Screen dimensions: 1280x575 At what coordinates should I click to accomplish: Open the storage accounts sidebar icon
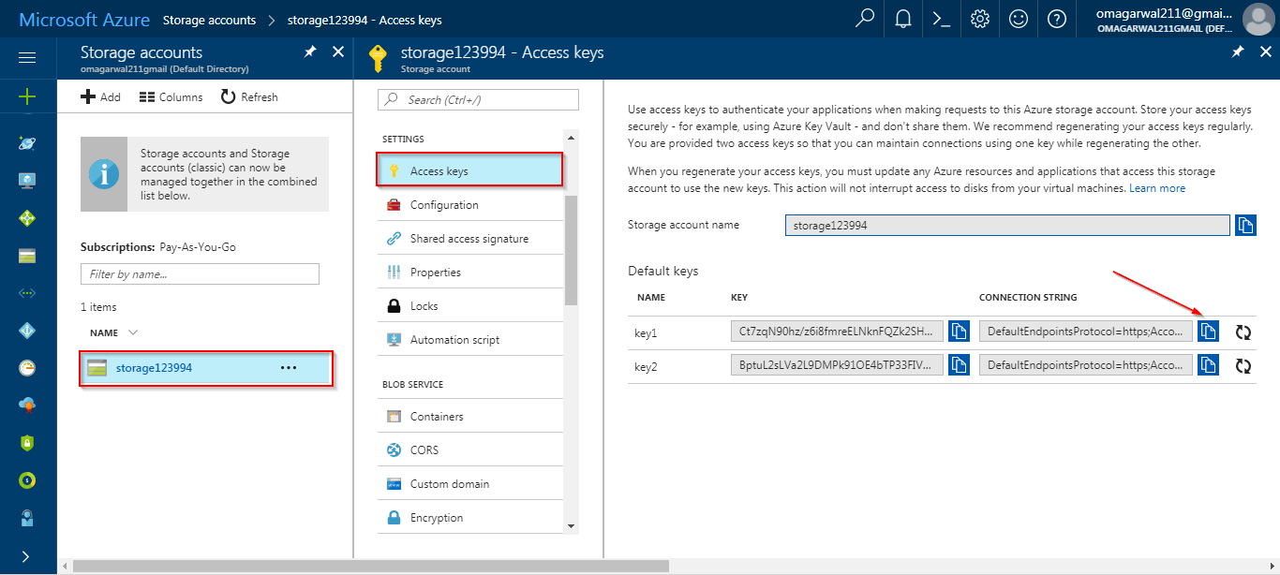27,256
